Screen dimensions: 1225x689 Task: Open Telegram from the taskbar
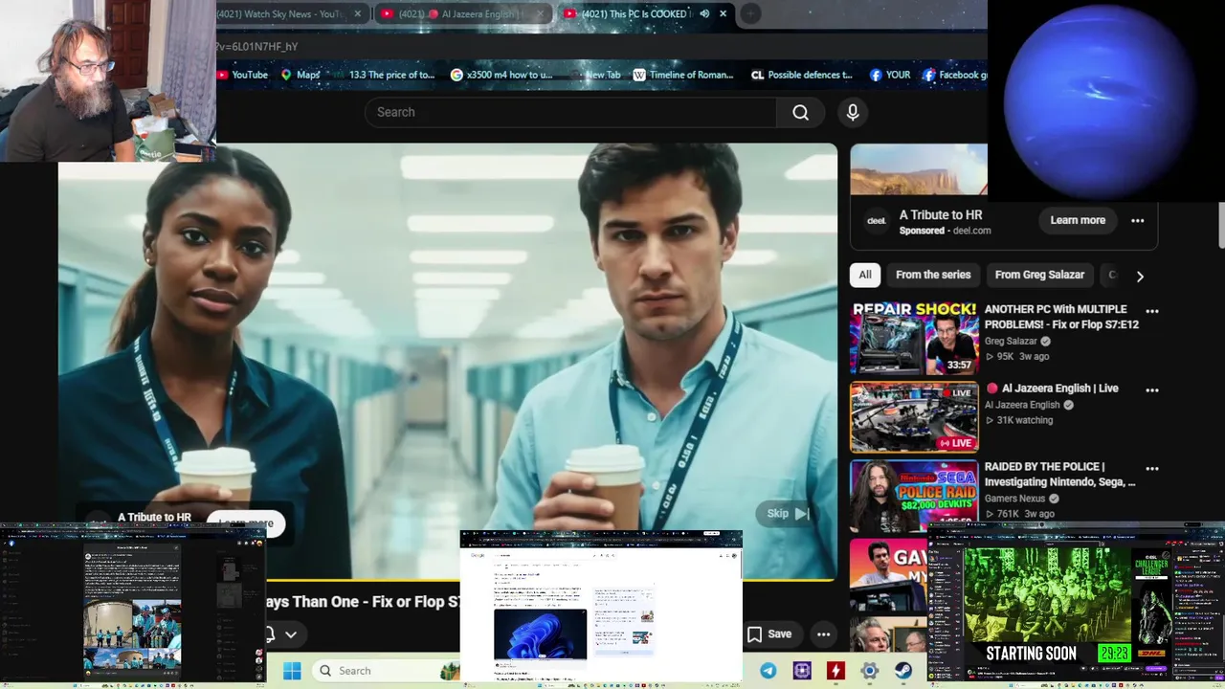pos(768,671)
